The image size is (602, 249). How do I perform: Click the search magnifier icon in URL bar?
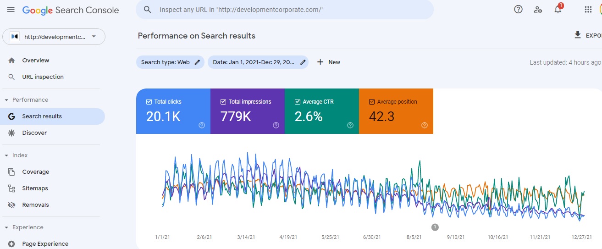(x=147, y=10)
